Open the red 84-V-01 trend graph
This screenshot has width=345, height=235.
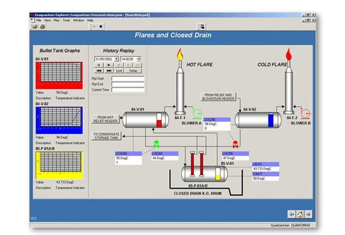(59, 75)
